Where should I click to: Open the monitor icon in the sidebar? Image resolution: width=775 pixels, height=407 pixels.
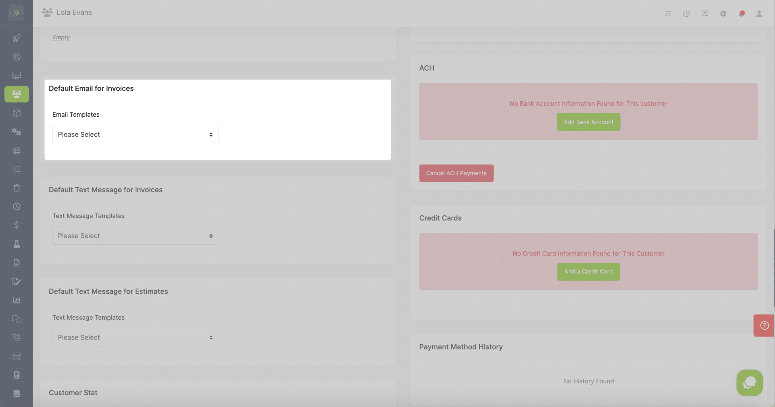[17, 75]
